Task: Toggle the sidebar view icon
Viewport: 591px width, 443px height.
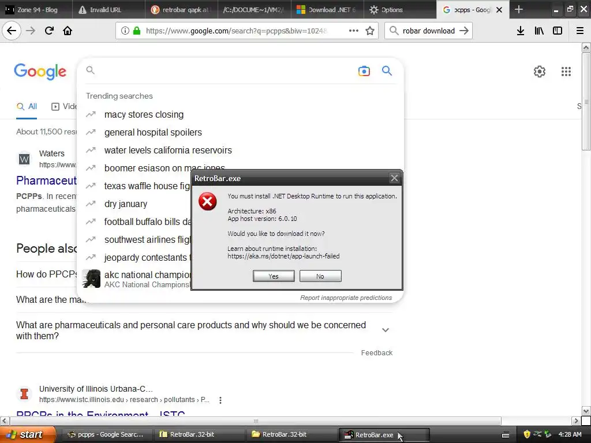Action: pyautogui.click(x=558, y=31)
